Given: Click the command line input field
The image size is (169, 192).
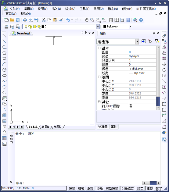Looking at the screenshot, I should pos(78,183).
